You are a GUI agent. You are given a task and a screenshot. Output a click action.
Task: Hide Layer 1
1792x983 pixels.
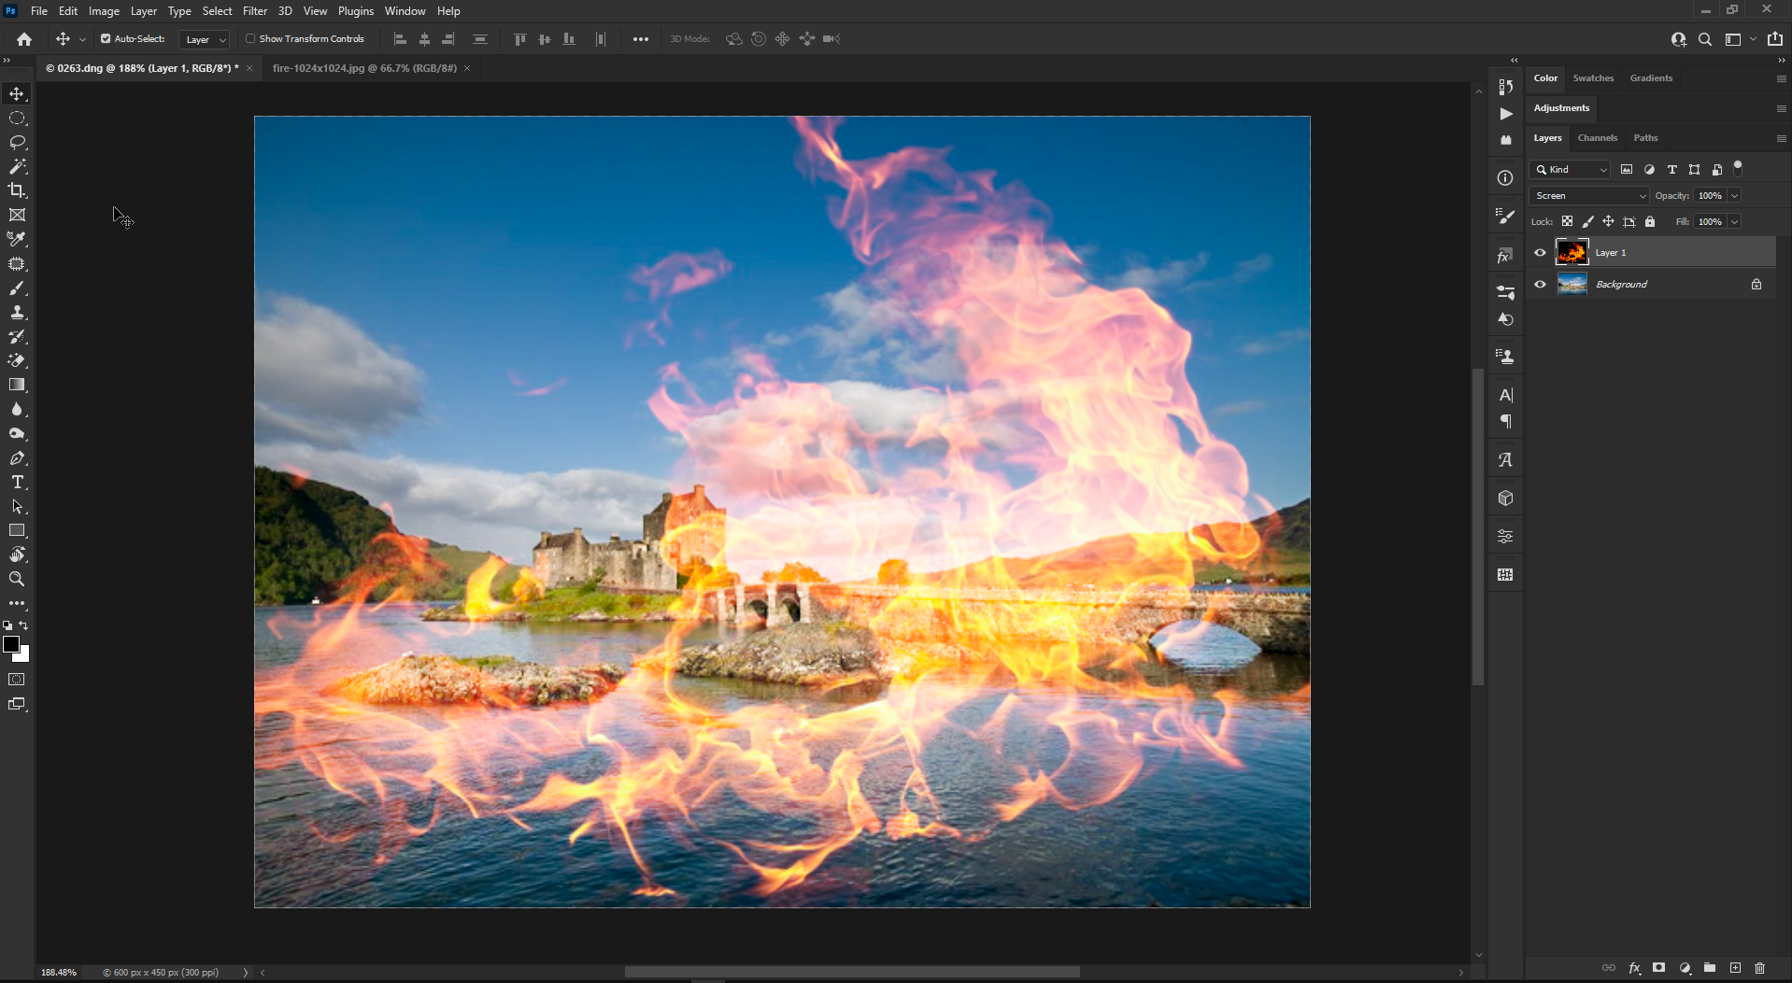[1540, 252]
